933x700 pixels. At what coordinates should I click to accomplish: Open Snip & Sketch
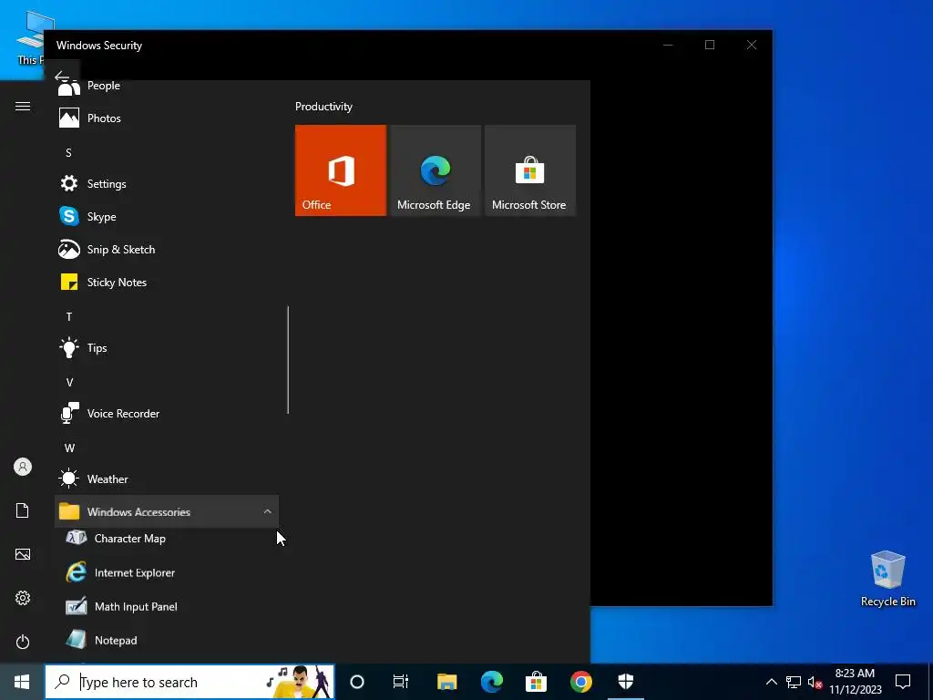tap(167, 249)
